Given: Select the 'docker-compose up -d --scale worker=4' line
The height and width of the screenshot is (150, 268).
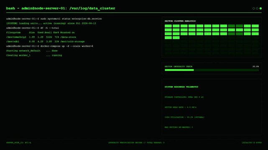Looking at the screenshot, I should tap(50, 46).
